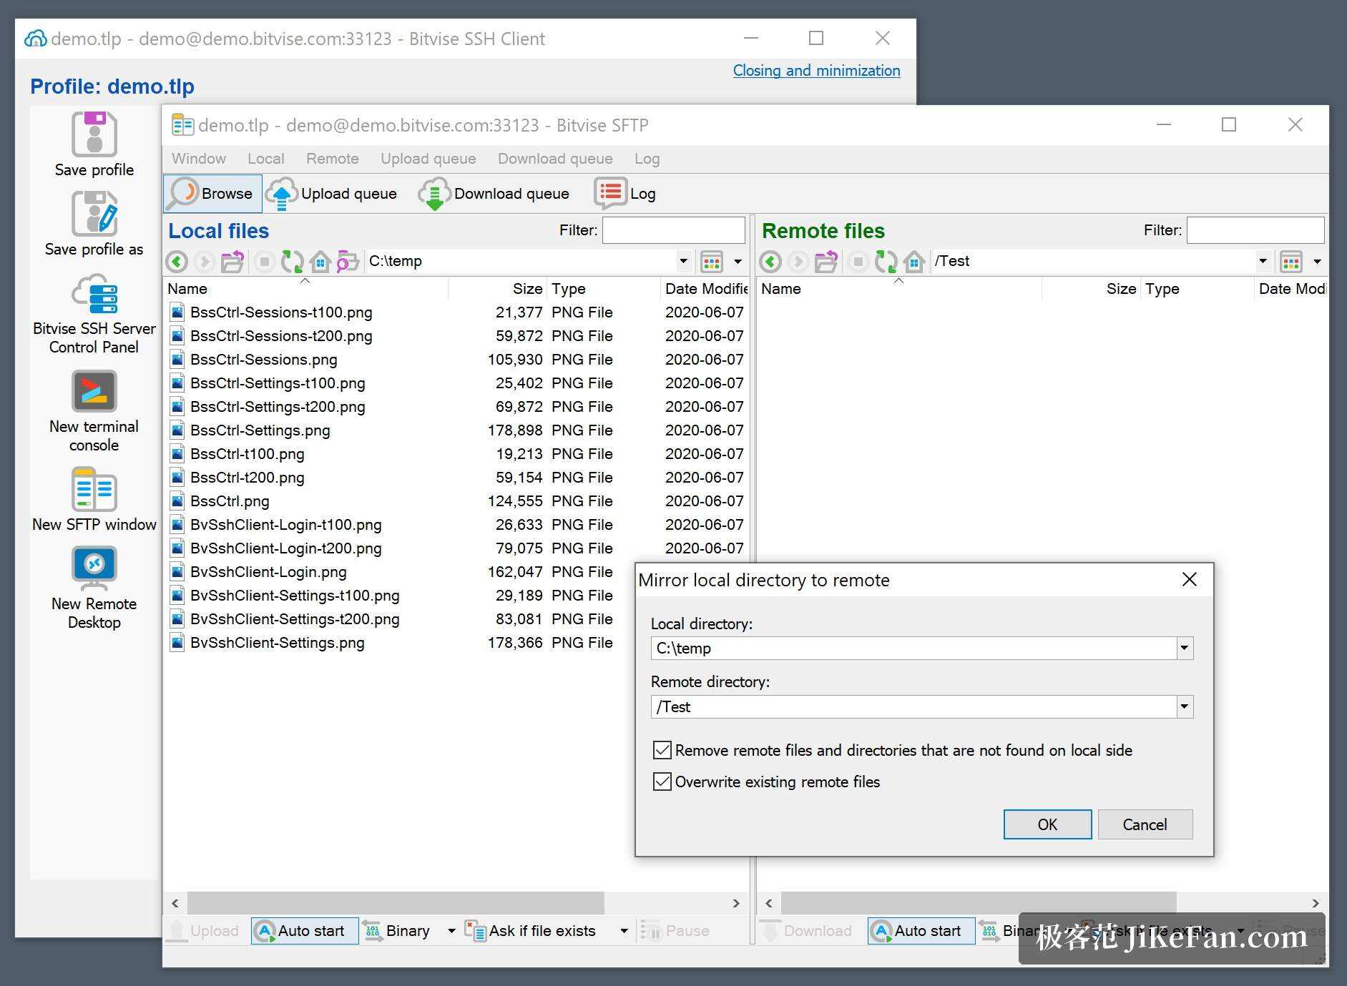
Task: Go back in Remote files pane
Action: click(770, 262)
